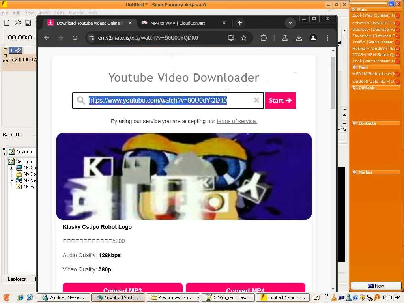Switch to the Explorer tab in Vegas
The image size is (404, 303).
(17, 279)
